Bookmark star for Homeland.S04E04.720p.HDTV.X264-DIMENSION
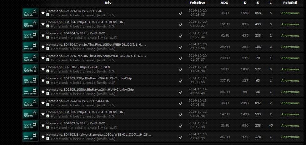Viewport: 306px width, 145px height. 43,24
